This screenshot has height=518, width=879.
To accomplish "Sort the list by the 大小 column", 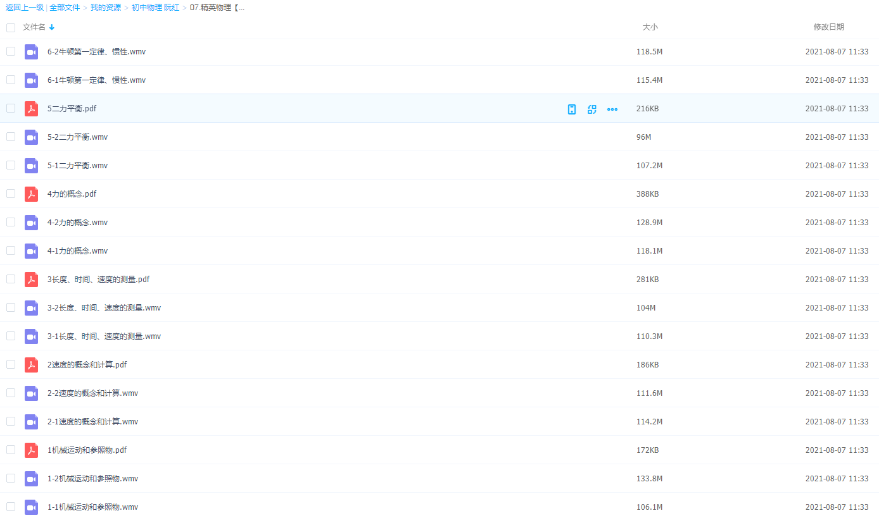I will pyautogui.click(x=650, y=27).
